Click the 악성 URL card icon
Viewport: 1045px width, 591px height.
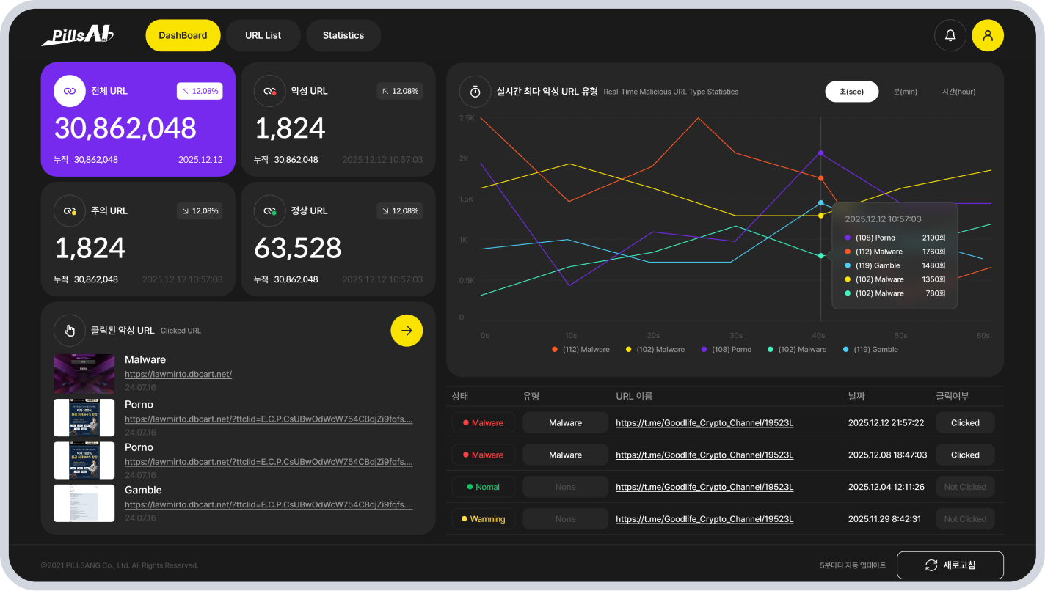270,91
